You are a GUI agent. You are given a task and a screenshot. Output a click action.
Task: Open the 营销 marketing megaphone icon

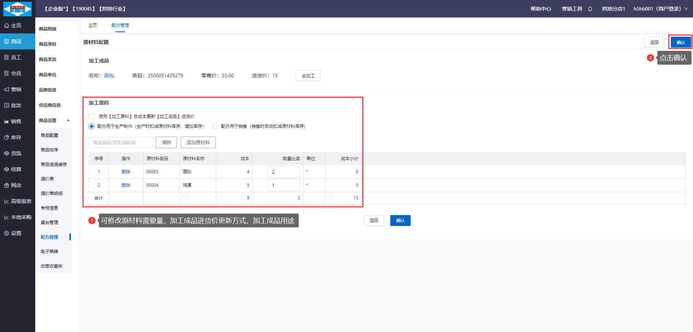pos(7,89)
